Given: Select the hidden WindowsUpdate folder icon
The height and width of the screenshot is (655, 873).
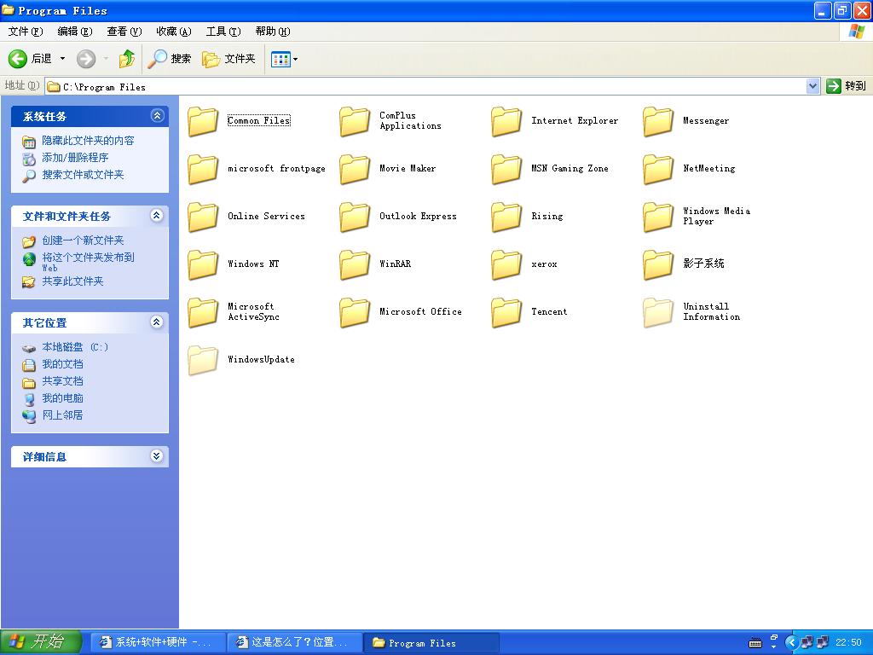Looking at the screenshot, I should coord(203,360).
